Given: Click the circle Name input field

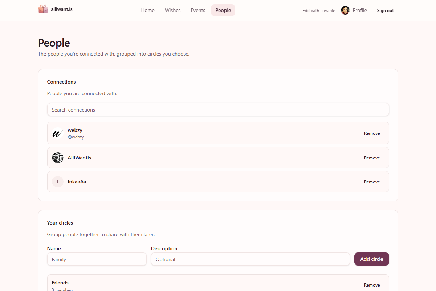Looking at the screenshot, I should point(97,259).
